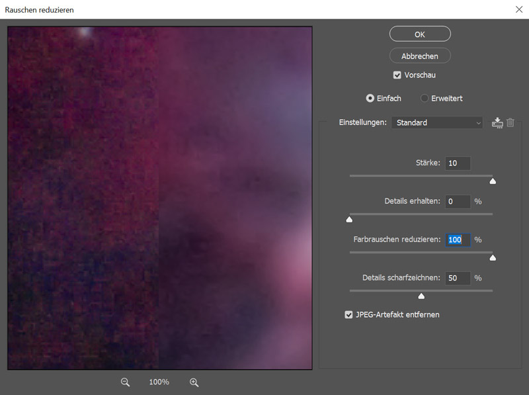Image resolution: width=529 pixels, height=395 pixels.
Task: Click the 100% zoom level text
Action: (159, 382)
